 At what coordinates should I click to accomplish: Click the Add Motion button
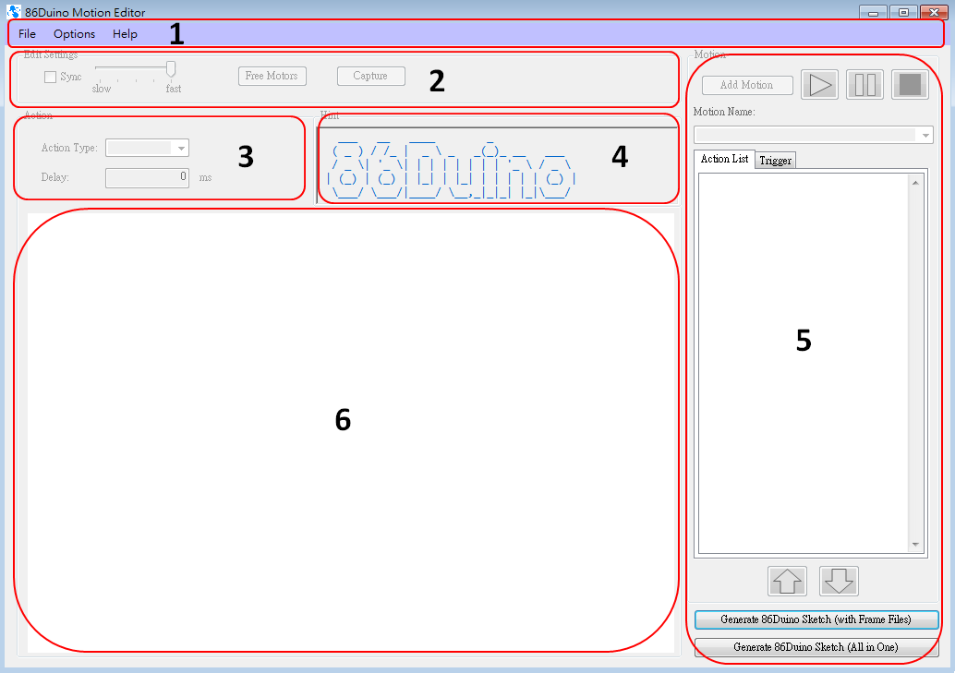[x=746, y=85]
